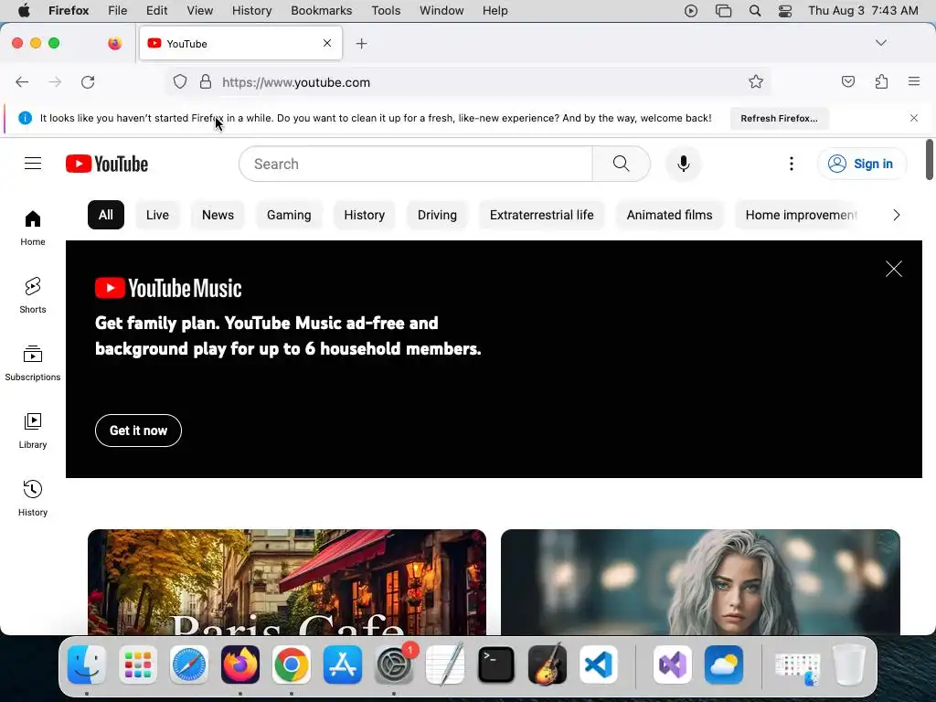Open Library in the sidebar
The image size is (936, 702).
click(33, 431)
